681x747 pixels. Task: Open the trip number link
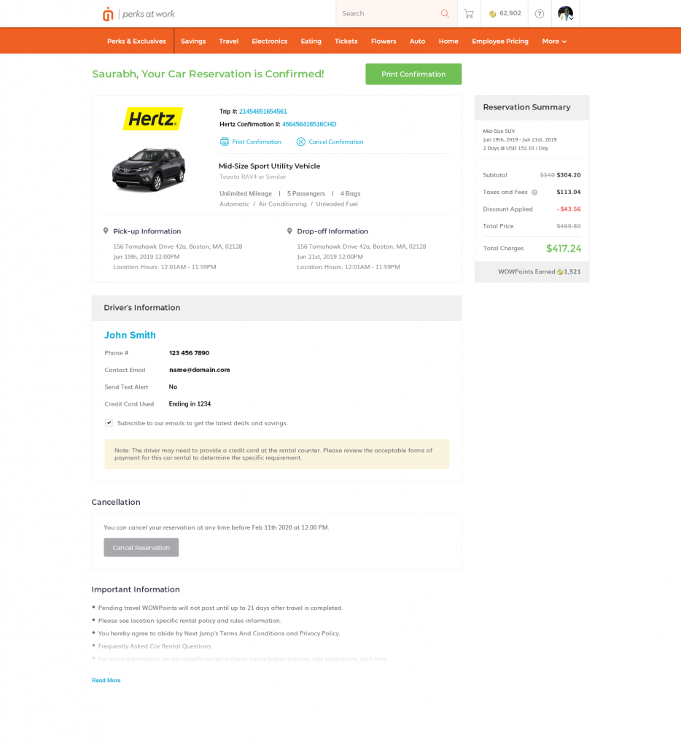[262, 112]
